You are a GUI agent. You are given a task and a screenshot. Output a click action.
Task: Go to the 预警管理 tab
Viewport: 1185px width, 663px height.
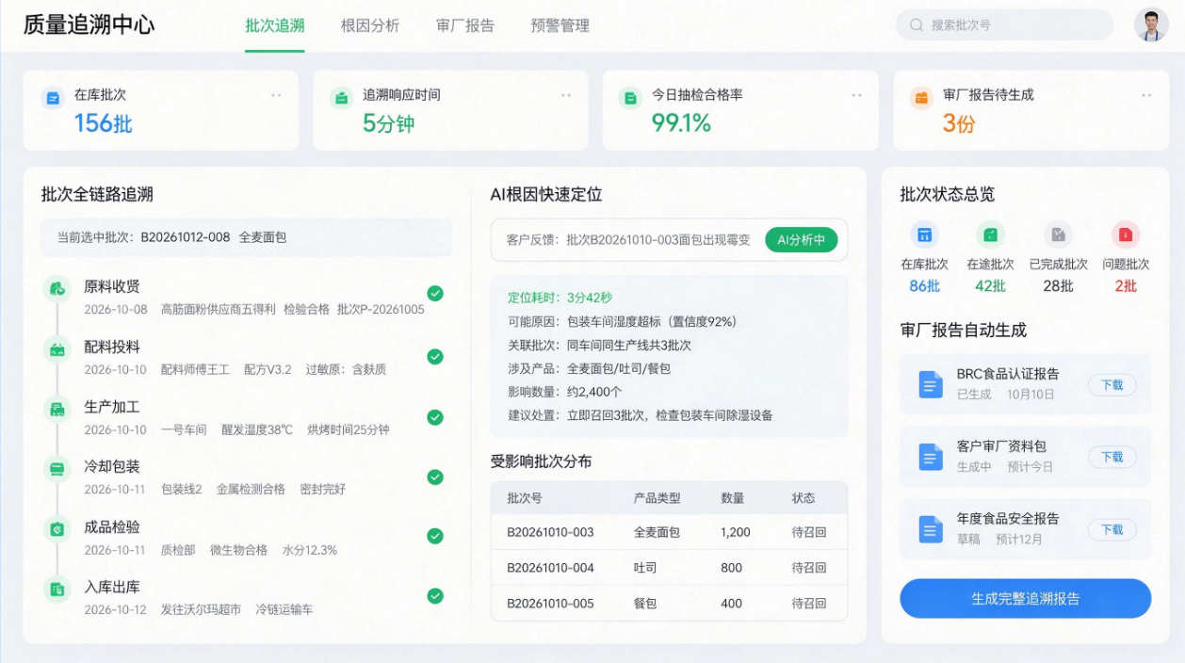coord(560,25)
